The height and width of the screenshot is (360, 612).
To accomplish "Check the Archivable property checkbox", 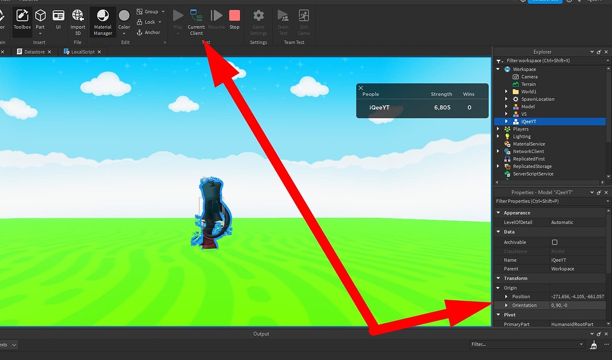I will [x=555, y=242].
